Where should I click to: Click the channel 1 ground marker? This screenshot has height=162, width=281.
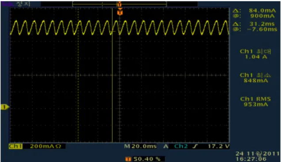coord(5,107)
